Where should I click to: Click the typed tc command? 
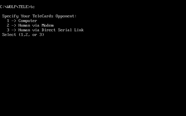[33, 7]
